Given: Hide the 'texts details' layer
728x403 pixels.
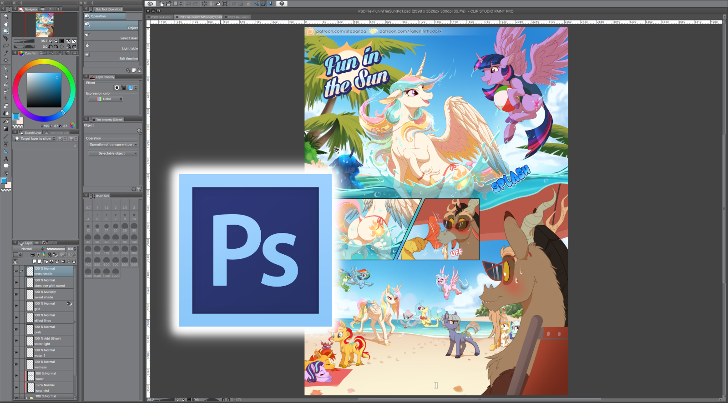Looking at the screenshot, I should (x=16, y=271).
